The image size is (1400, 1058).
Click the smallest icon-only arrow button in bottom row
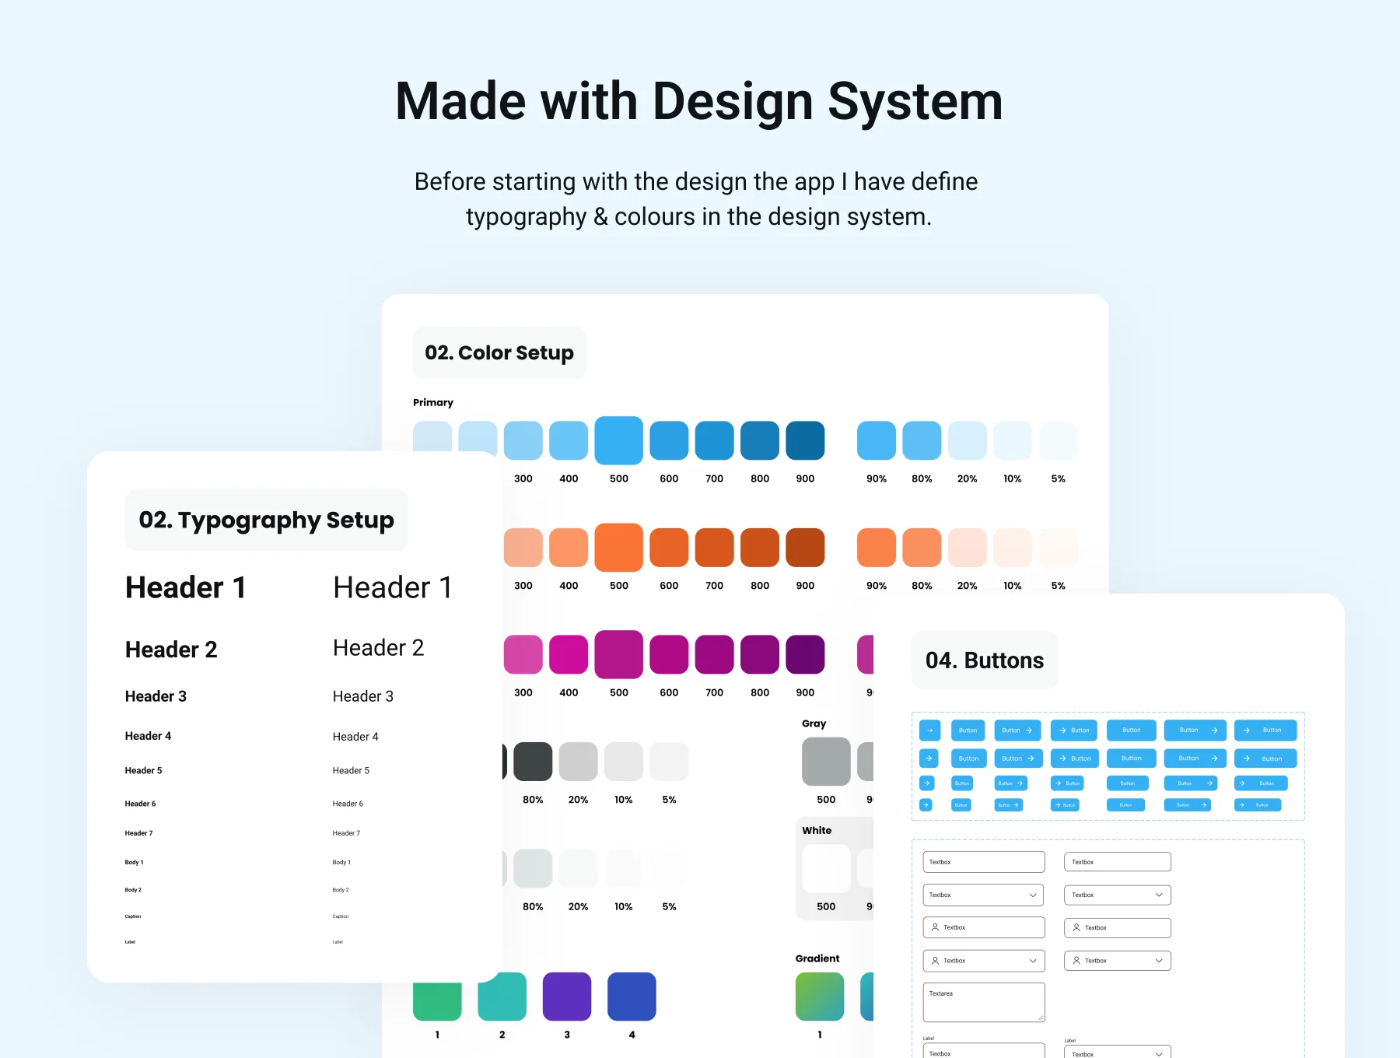(926, 805)
